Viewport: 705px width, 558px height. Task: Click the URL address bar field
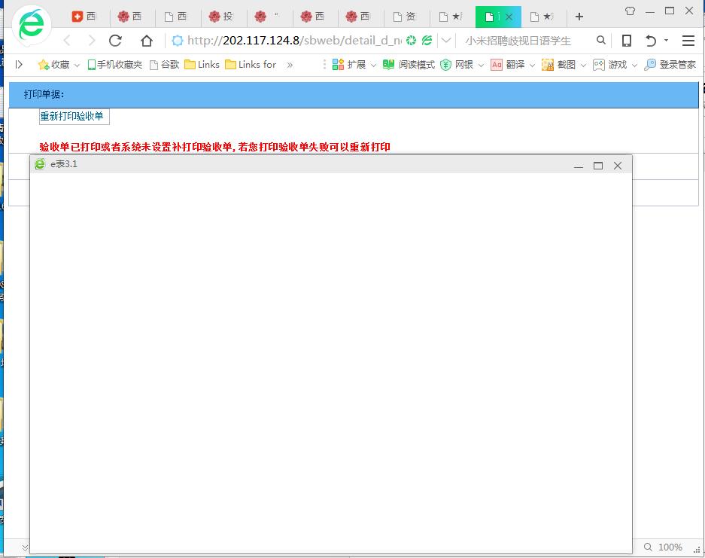pos(293,41)
